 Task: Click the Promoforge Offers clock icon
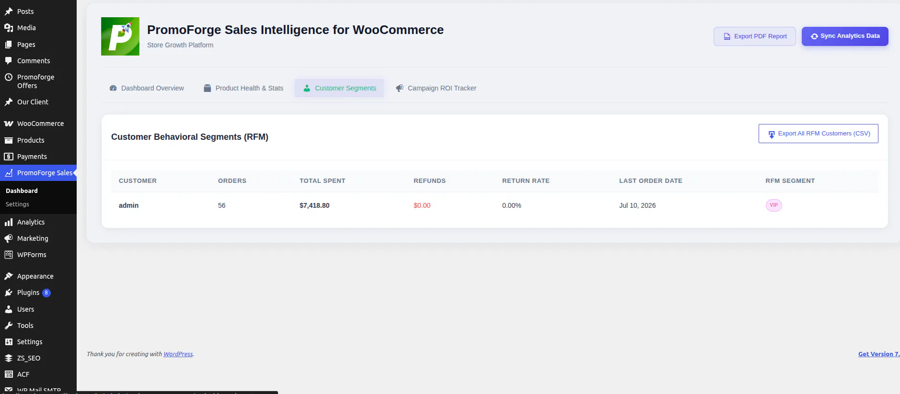[x=9, y=77]
